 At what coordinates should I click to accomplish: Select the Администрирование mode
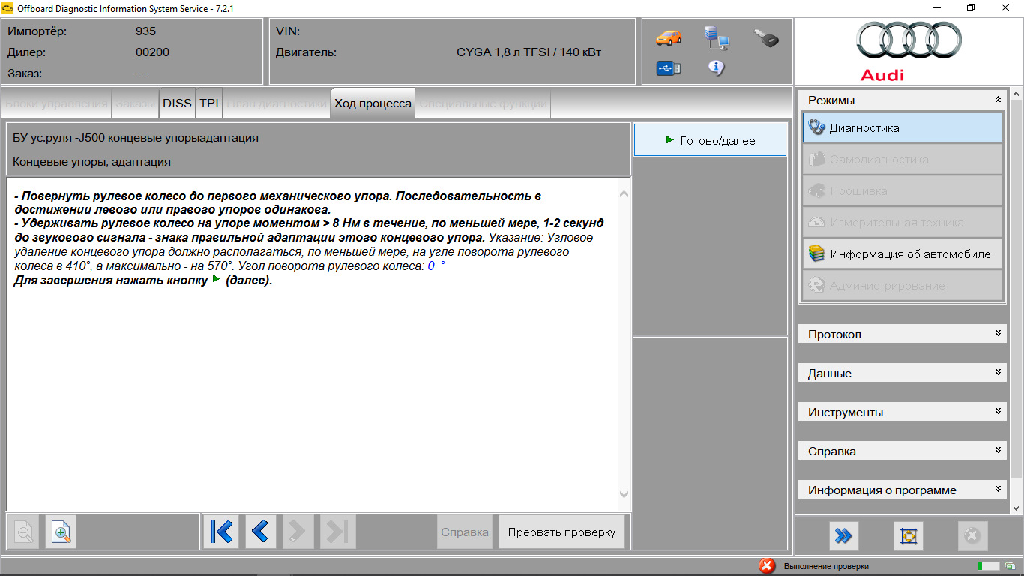(903, 285)
